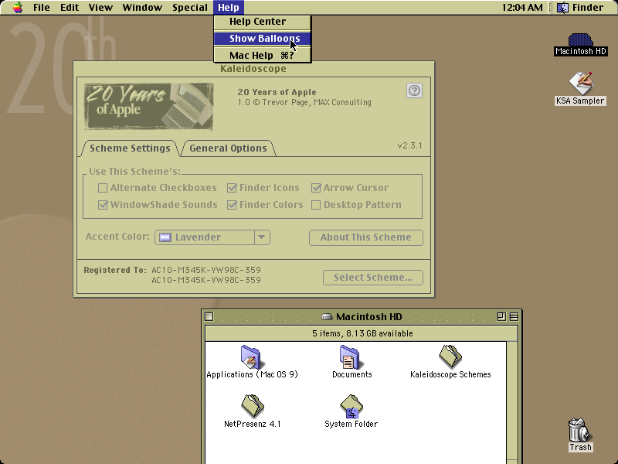Open the Apple menu icon
618x464 pixels.
point(18,8)
